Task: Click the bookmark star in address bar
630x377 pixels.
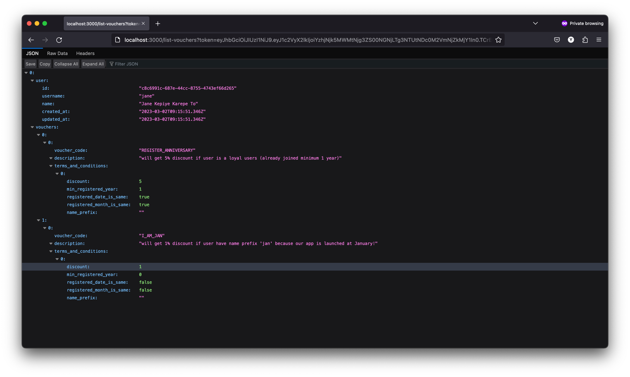Action: (498, 40)
